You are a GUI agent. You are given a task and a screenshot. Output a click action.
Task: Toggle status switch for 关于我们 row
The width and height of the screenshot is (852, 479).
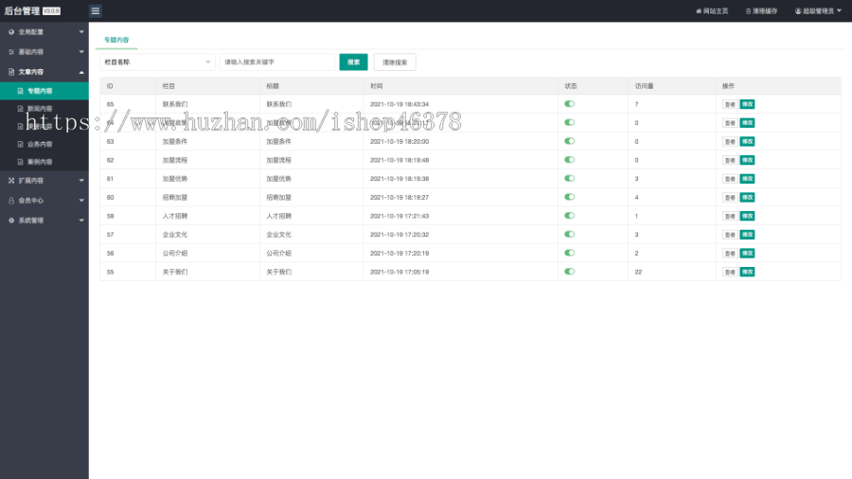pyautogui.click(x=570, y=272)
